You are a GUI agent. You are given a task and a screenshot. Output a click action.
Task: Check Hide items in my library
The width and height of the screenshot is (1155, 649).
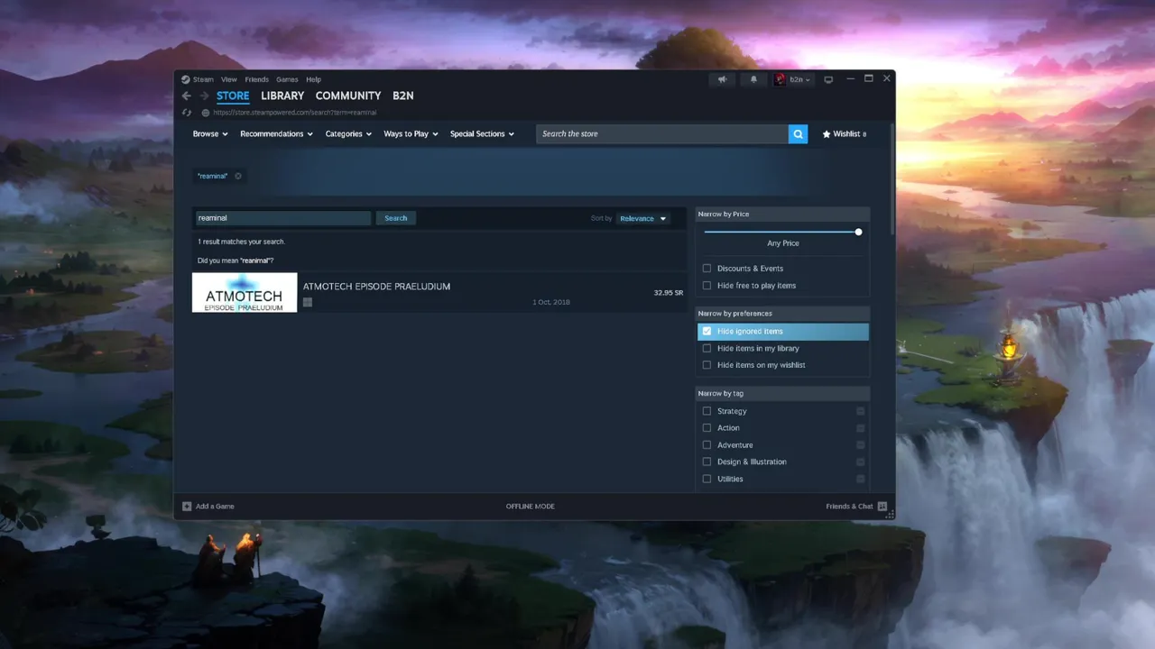(x=707, y=348)
